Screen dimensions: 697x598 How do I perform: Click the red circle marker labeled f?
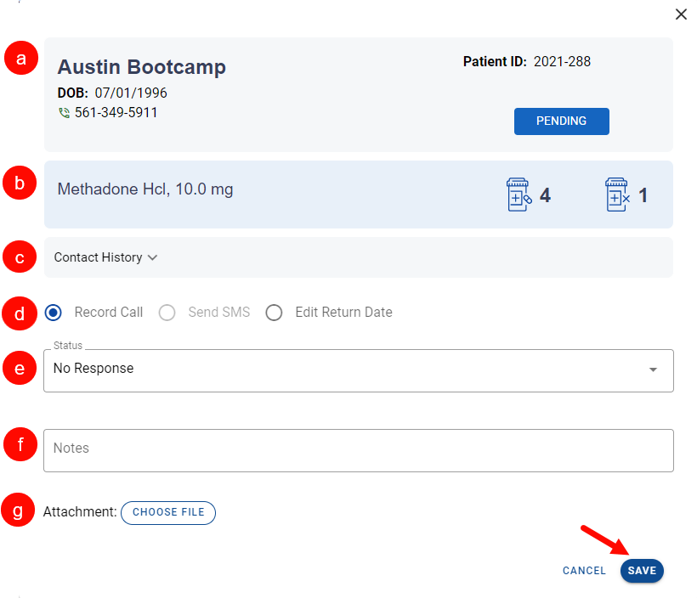coord(21,443)
